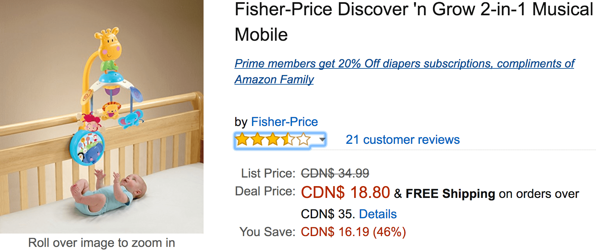The height and width of the screenshot is (252, 596).
Task: Click the third gold rating star
Action: pyautogui.click(x=273, y=139)
